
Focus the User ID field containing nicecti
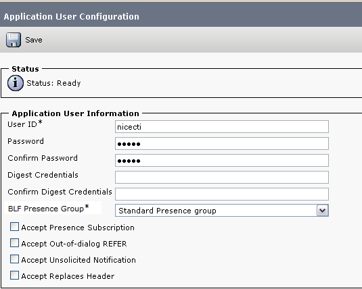(x=222, y=126)
